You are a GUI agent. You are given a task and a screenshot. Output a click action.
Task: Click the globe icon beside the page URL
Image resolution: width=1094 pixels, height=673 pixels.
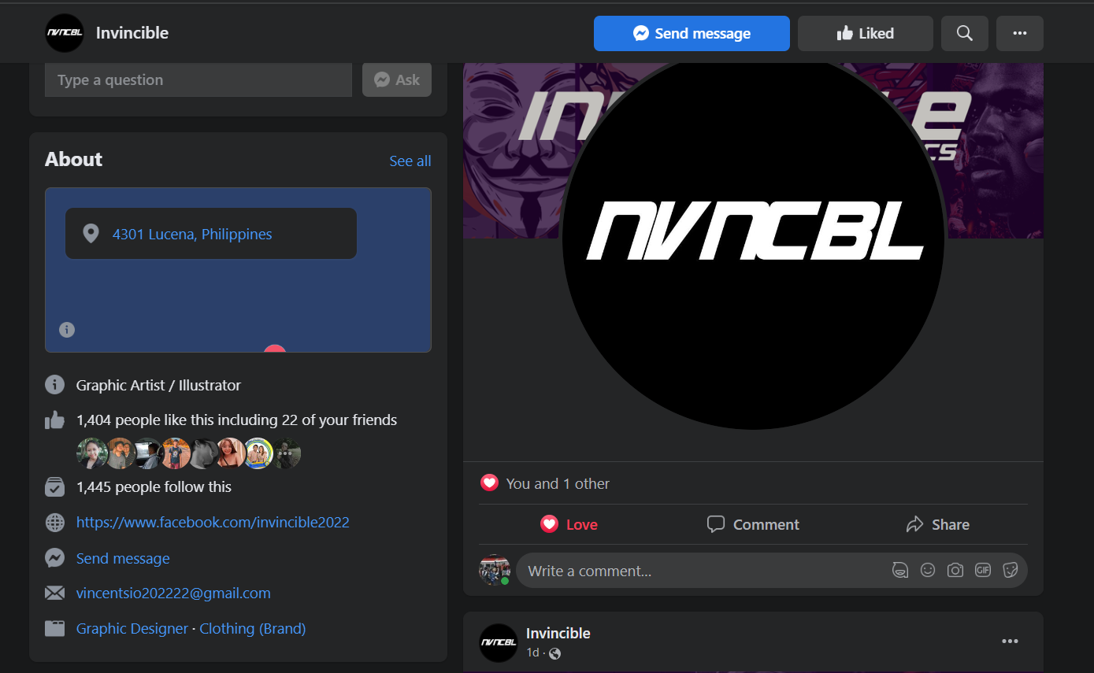pyautogui.click(x=54, y=522)
